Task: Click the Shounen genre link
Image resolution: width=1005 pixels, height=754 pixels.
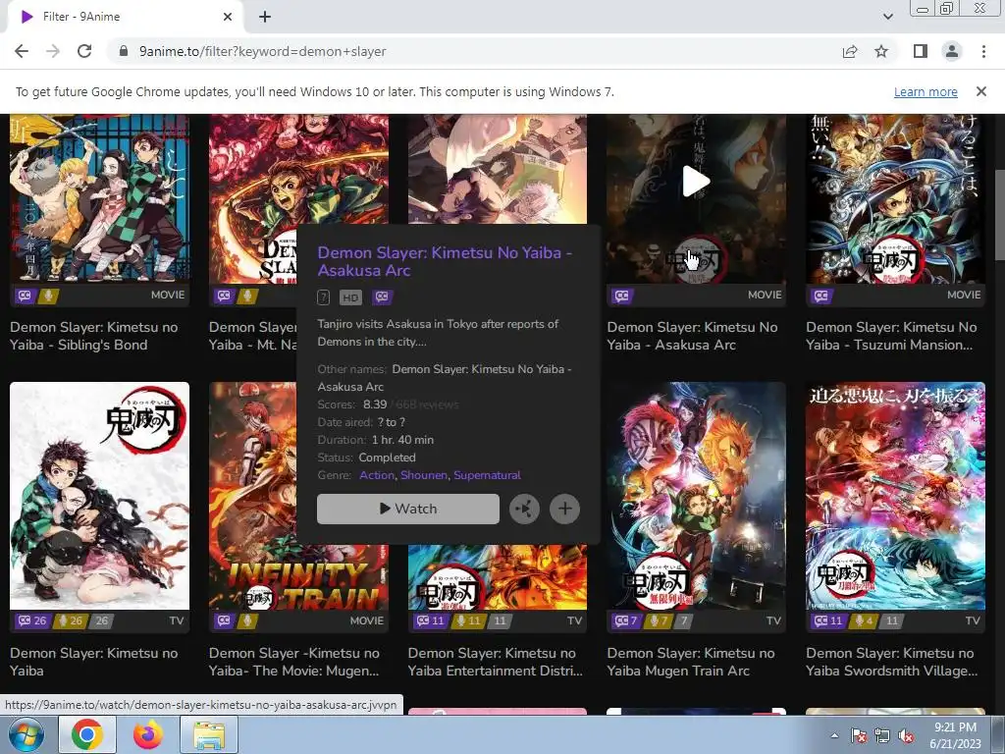Action: [x=424, y=475]
